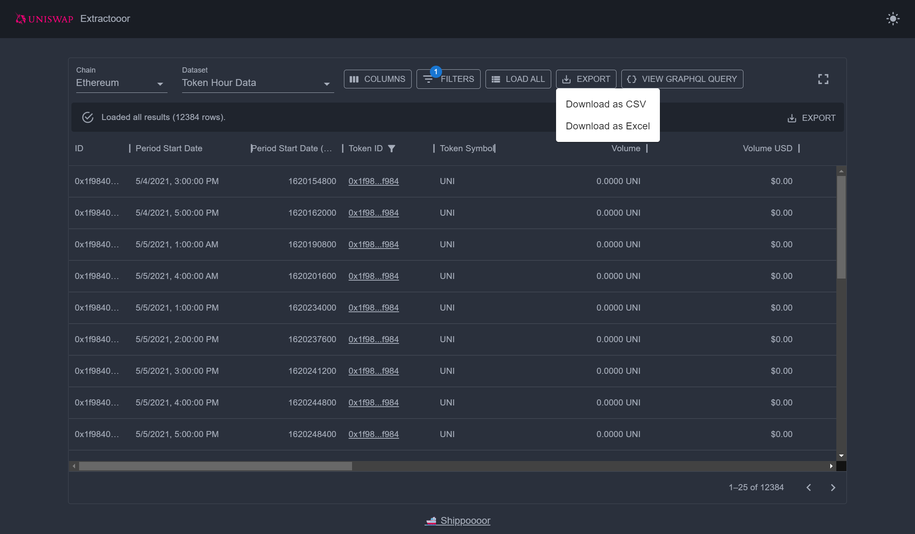Click the 'Extractooor' app title

click(x=105, y=19)
